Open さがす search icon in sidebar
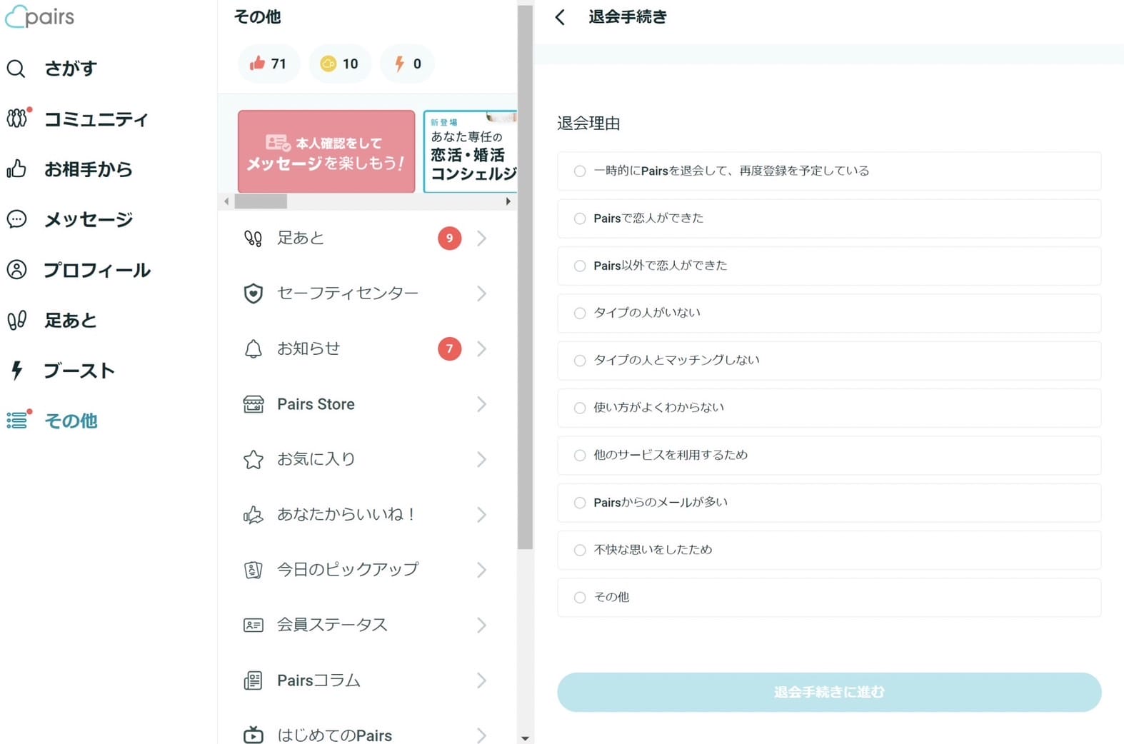The height and width of the screenshot is (744, 1124). point(16,69)
